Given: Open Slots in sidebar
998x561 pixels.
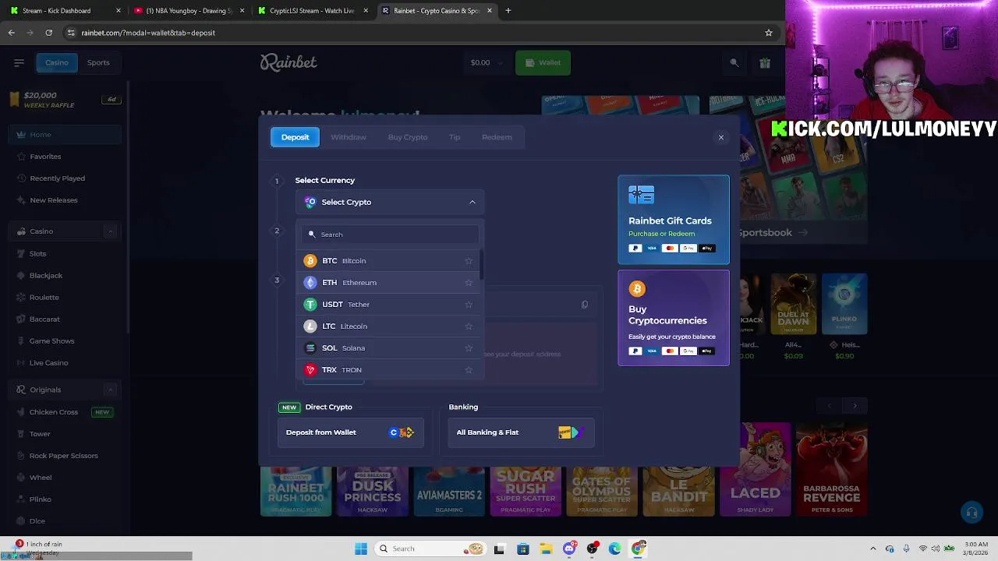Looking at the screenshot, I should pyautogui.click(x=65, y=254).
